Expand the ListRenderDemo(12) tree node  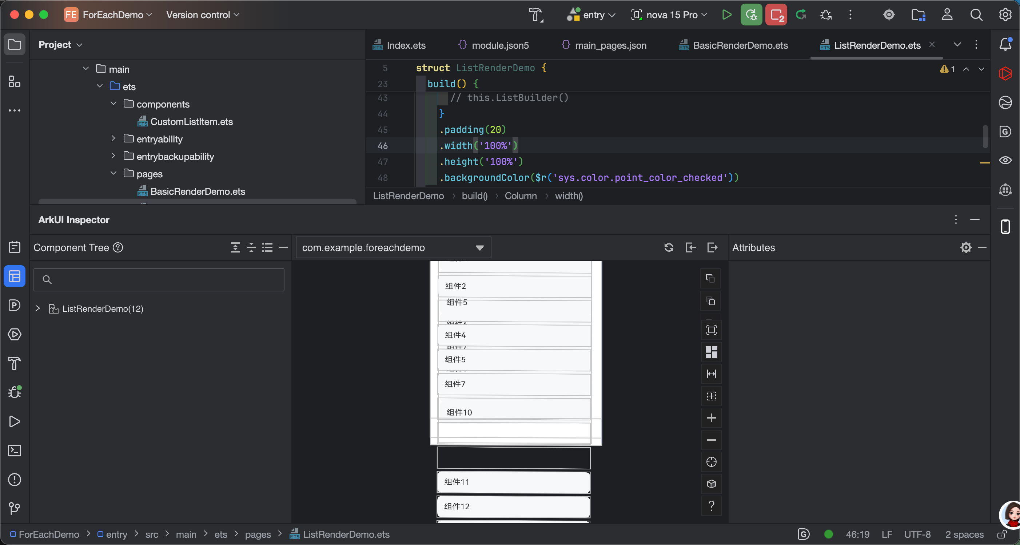coord(37,308)
